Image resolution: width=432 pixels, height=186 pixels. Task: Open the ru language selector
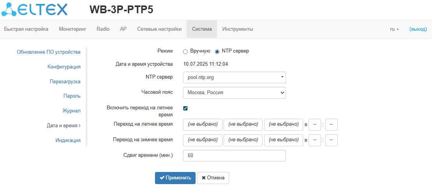394,29
